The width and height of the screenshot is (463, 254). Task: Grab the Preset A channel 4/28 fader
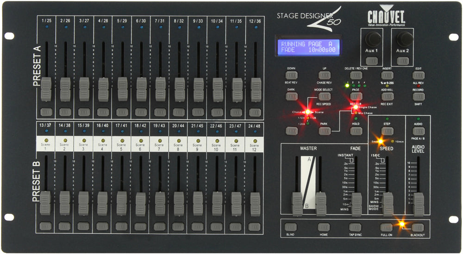click(103, 89)
